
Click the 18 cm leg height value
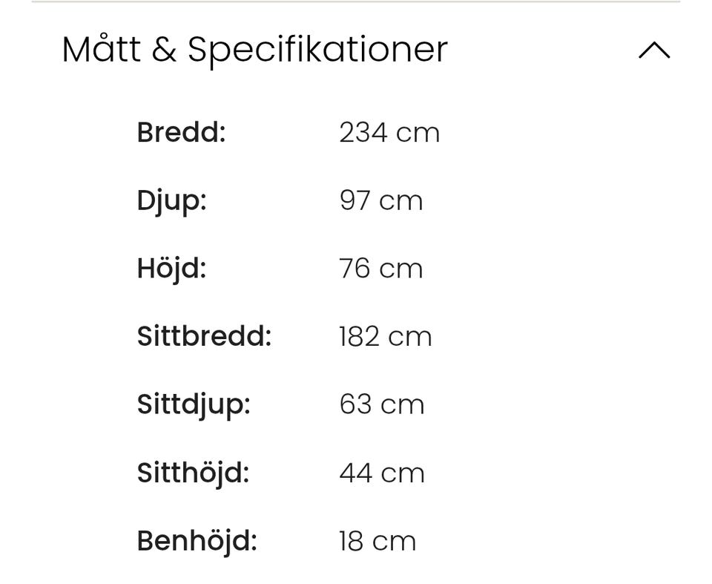[x=377, y=541]
